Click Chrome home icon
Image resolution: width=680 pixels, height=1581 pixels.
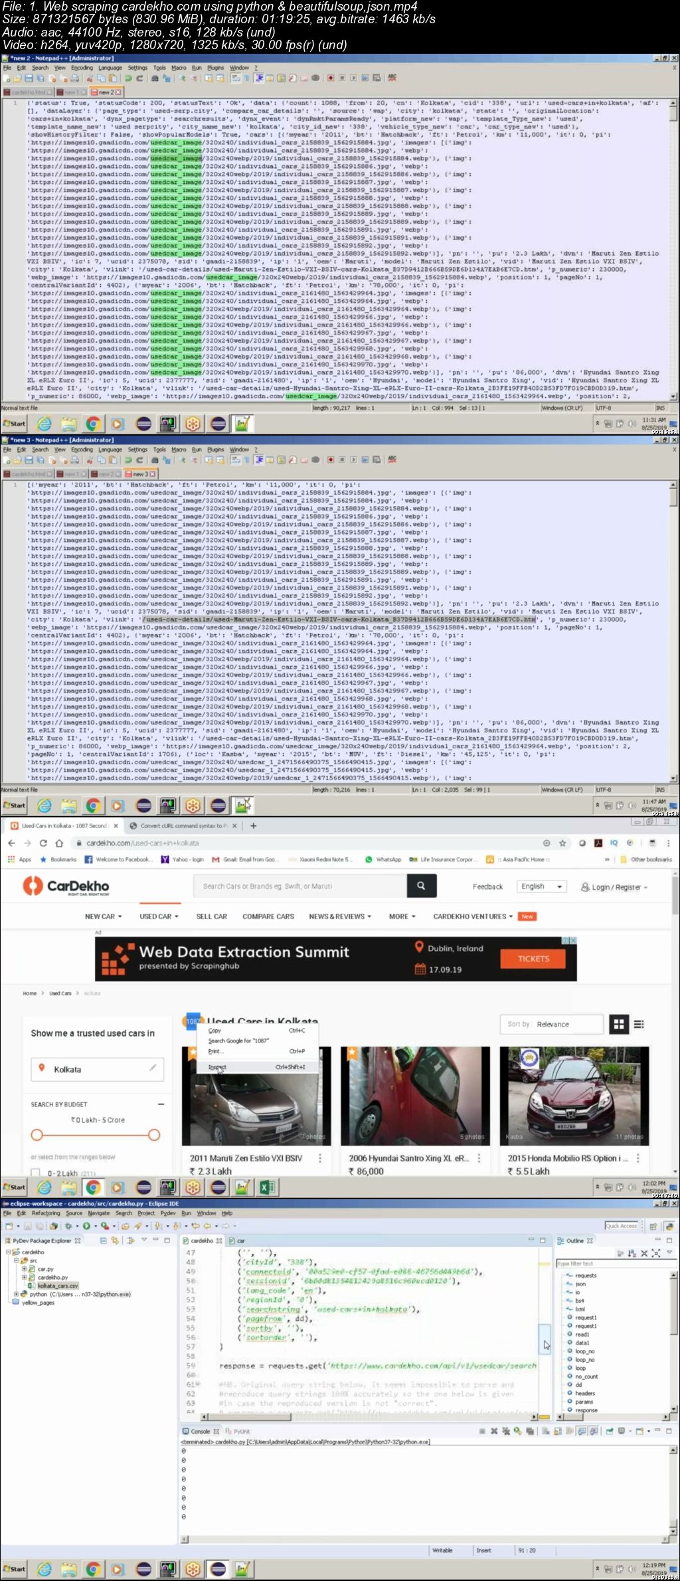59,843
